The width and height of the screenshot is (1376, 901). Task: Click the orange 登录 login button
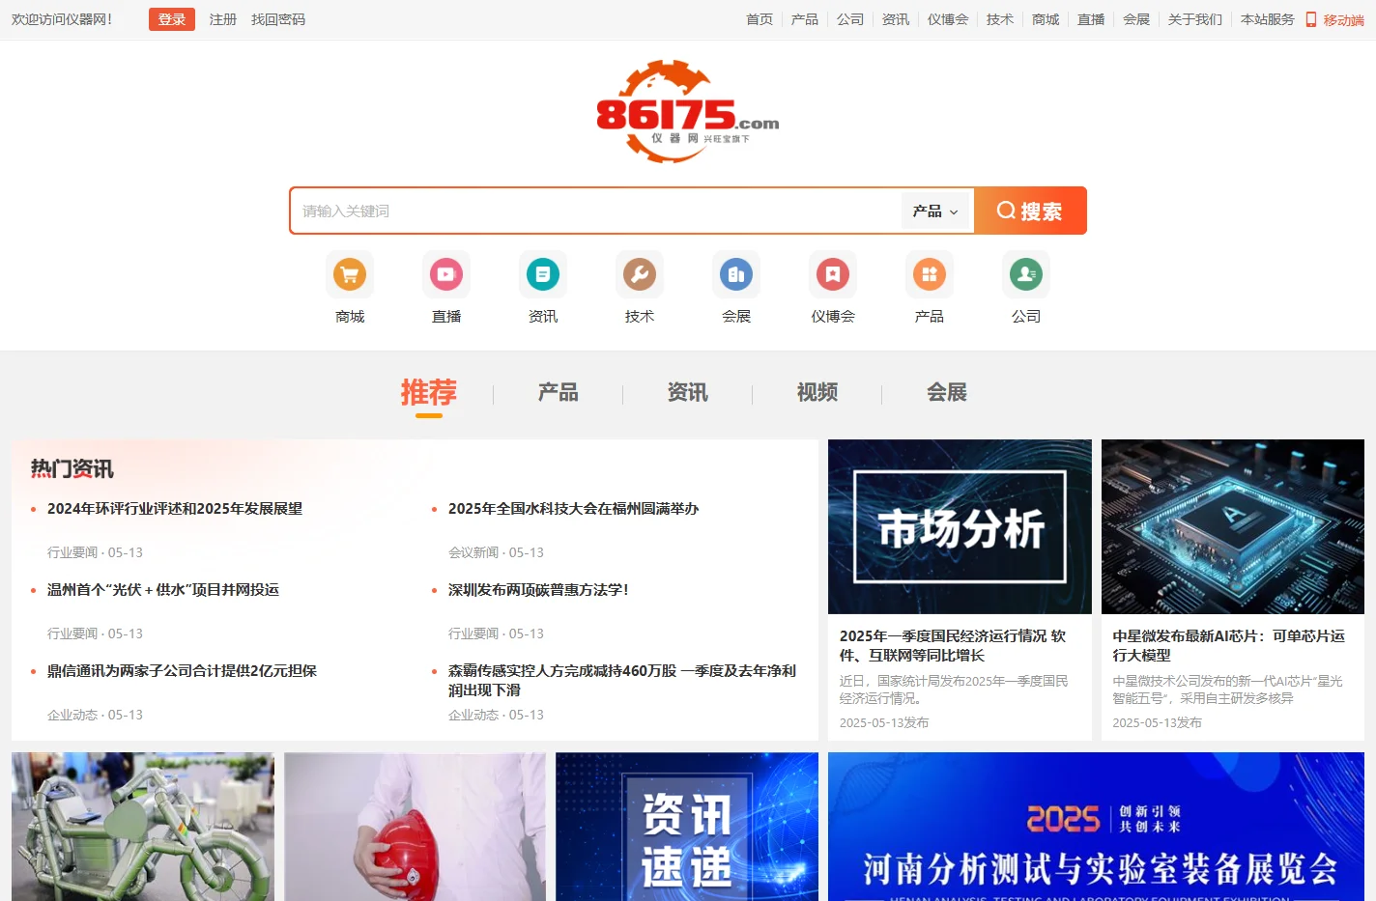pyautogui.click(x=172, y=19)
